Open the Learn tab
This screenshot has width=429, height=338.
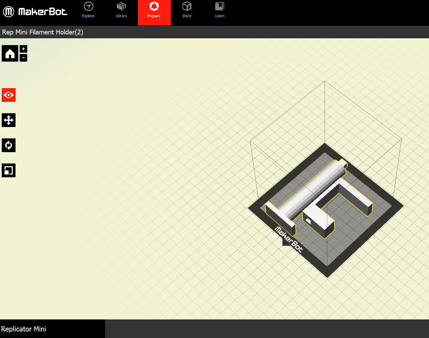(x=220, y=10)
